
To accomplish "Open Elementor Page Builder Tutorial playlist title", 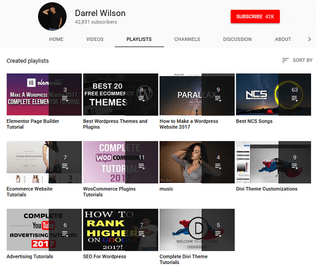I will coord(33,124).
